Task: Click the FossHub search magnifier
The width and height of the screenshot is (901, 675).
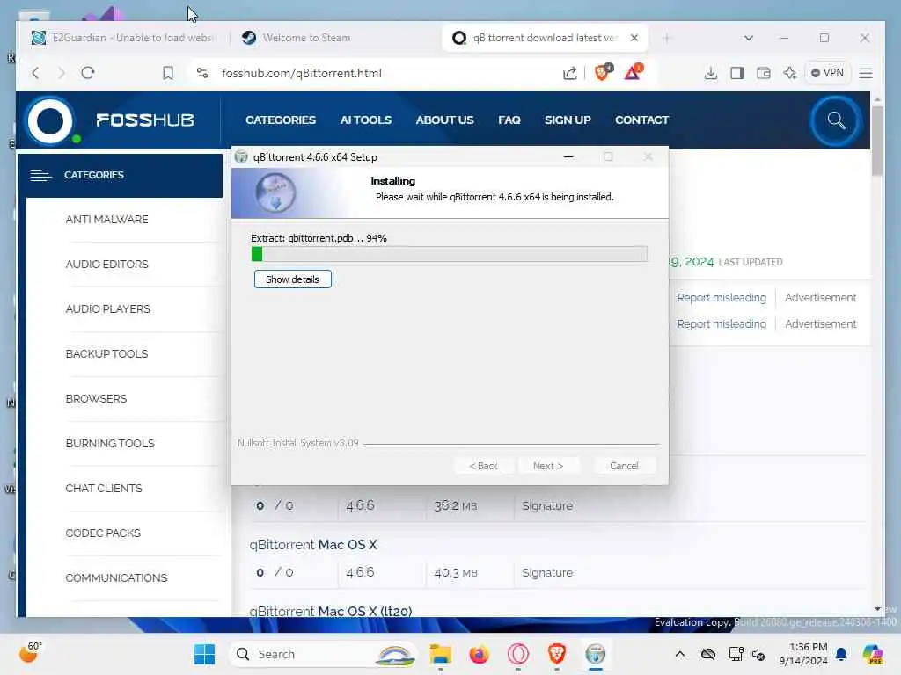Action: 836,120
